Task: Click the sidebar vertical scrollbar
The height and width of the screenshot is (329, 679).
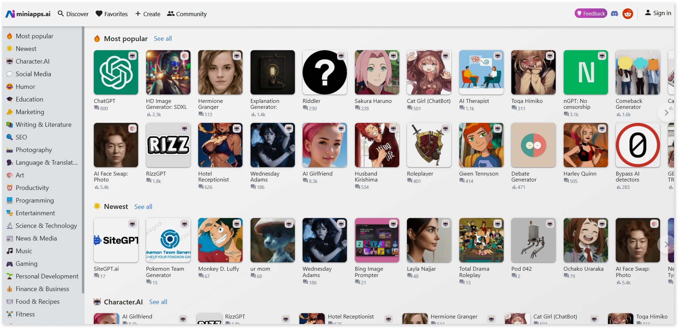Action: [x=83, y=160]
